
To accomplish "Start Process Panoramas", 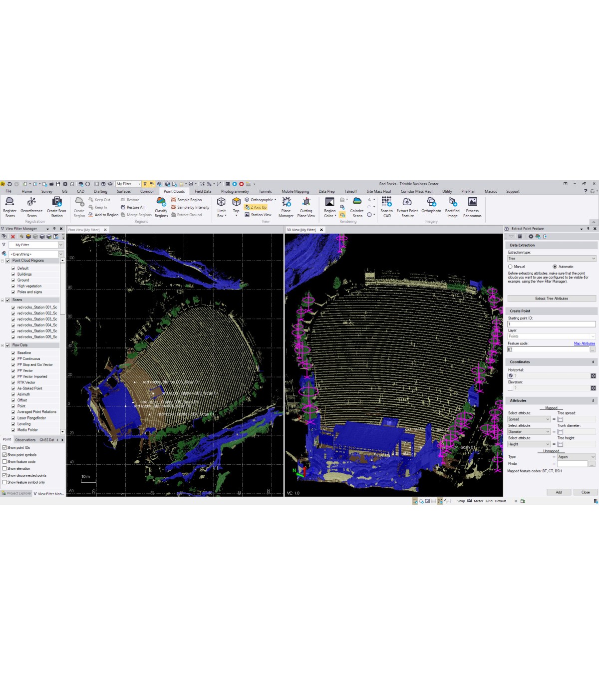I will coord(472,207).
